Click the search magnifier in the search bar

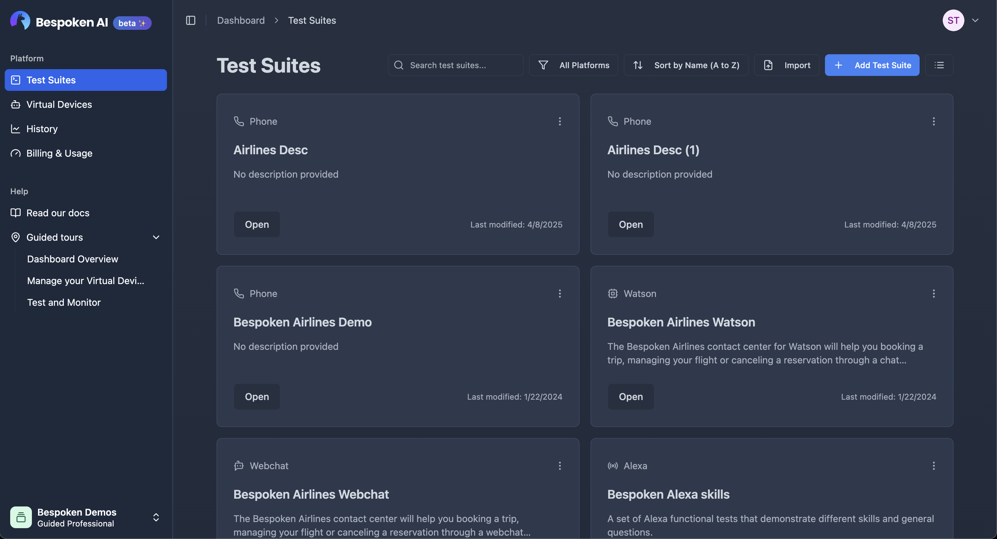398,65
